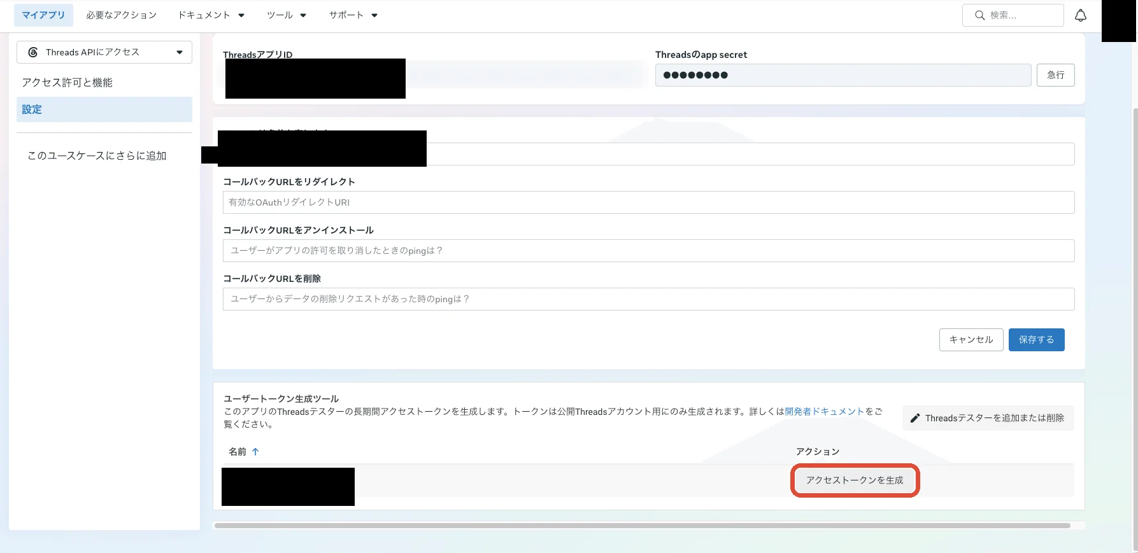This screenshot has height=553, width=1138.
Task: Open the マイアプリ tab
Action: 43,15
